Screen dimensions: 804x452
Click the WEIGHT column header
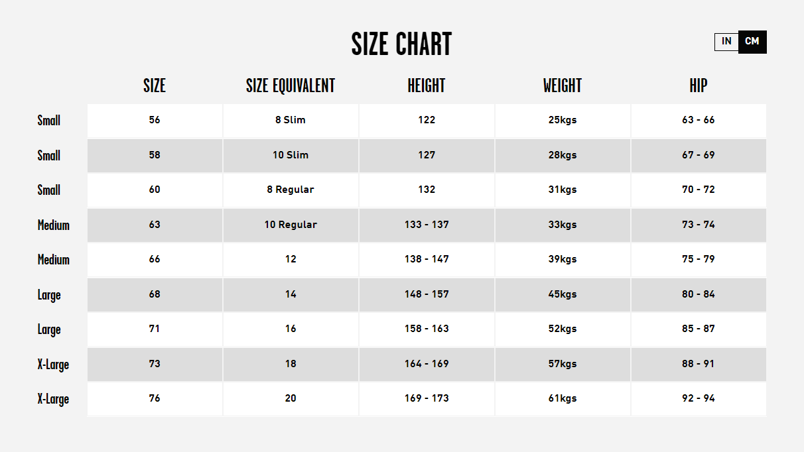[563, 85]
